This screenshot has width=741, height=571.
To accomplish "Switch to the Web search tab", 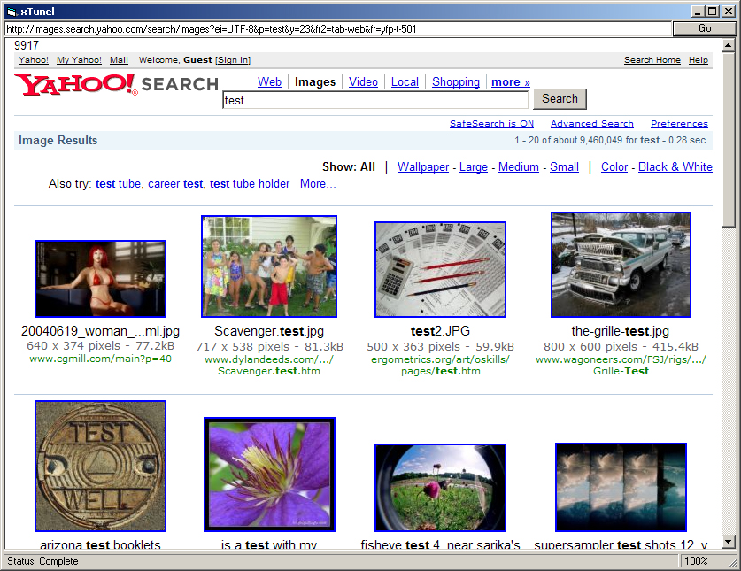I will (269, 82).
